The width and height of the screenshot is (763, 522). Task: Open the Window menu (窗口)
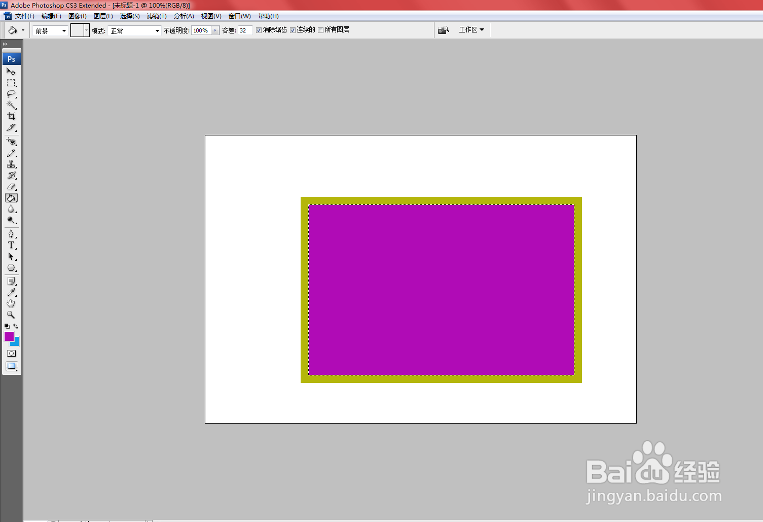[x=239, y=16]
